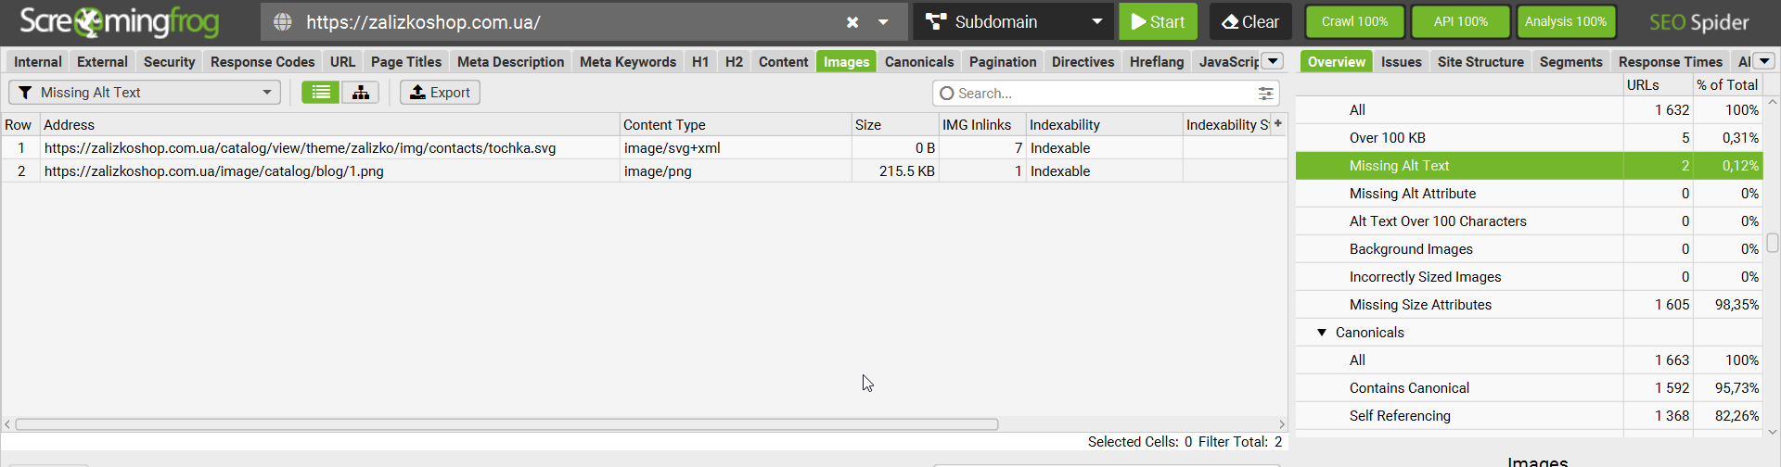Click the 215.5 KB size cell
This screenshot has width=1781, height=467.
pos(895,170)
